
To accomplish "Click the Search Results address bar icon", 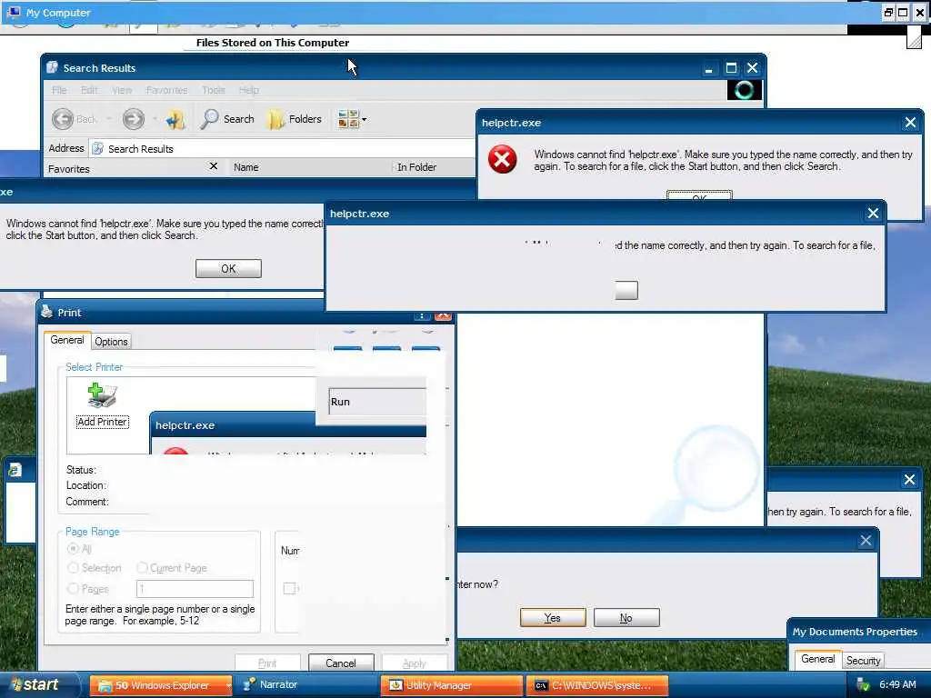I will pyautogui.click(x=98, y=148).
